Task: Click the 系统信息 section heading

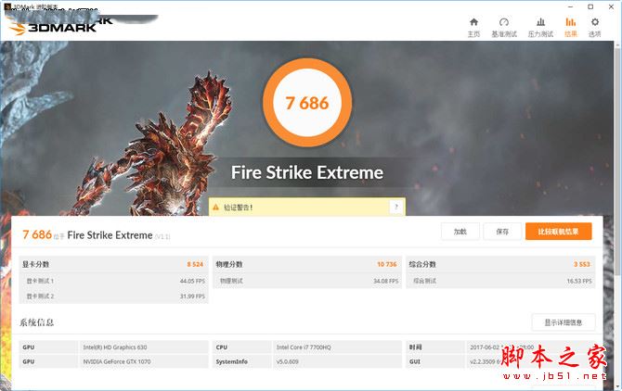Action: click(36, 322)
